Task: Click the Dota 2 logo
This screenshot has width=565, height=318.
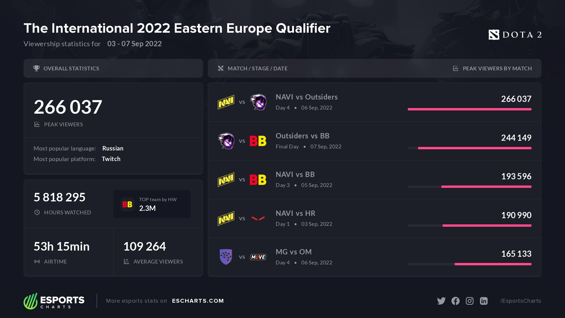Action: [x=515, y=35]
